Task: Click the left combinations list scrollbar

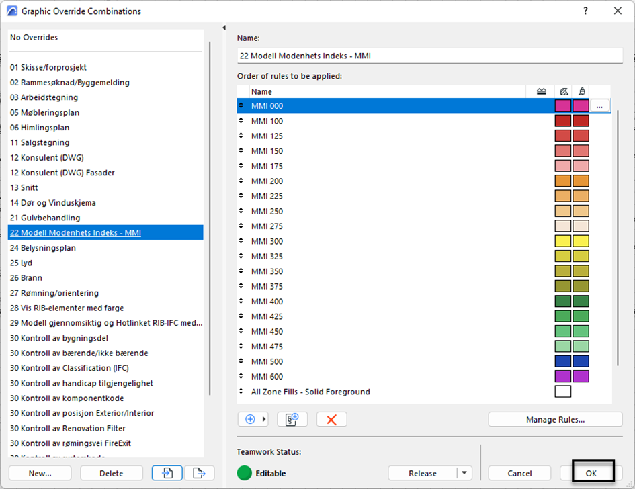Action: click(x=210, y=218)
